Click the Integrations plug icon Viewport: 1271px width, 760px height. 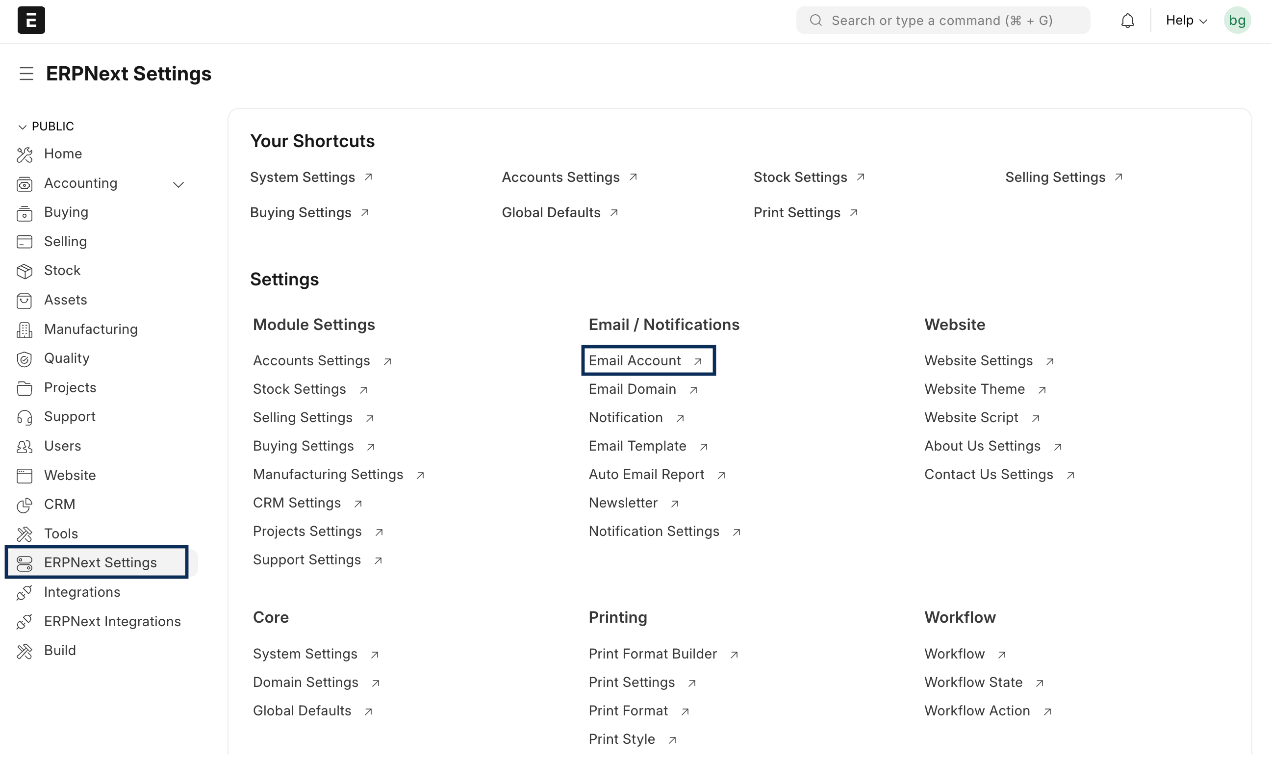pyautogui.click(x=24, y=592)
